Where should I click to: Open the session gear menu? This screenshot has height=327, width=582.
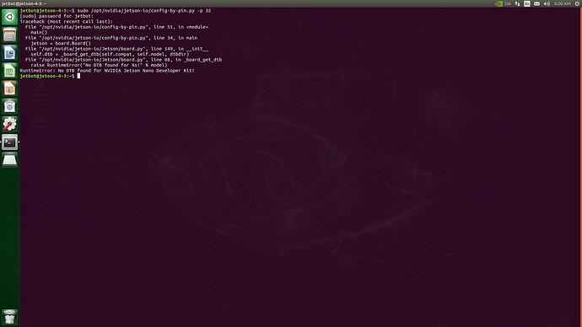(x=577, y=3)
